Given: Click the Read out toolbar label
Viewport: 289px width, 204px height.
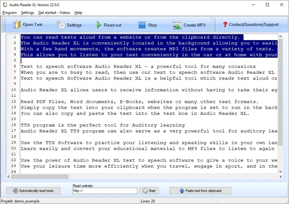Looking at the screenshot, I should click(x=112, y=25).
